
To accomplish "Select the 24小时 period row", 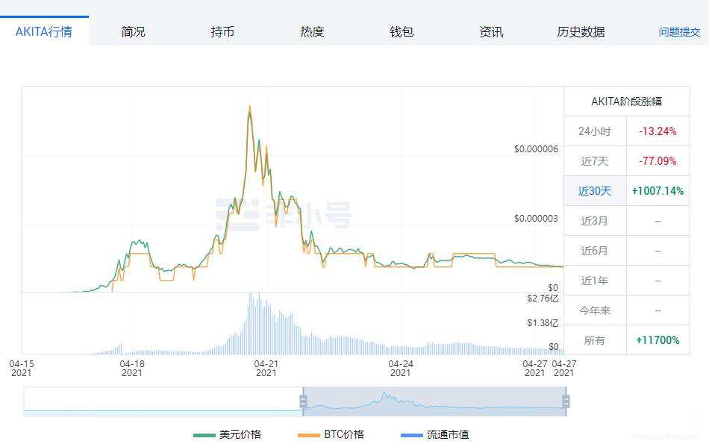I will (x=594, y=131).
